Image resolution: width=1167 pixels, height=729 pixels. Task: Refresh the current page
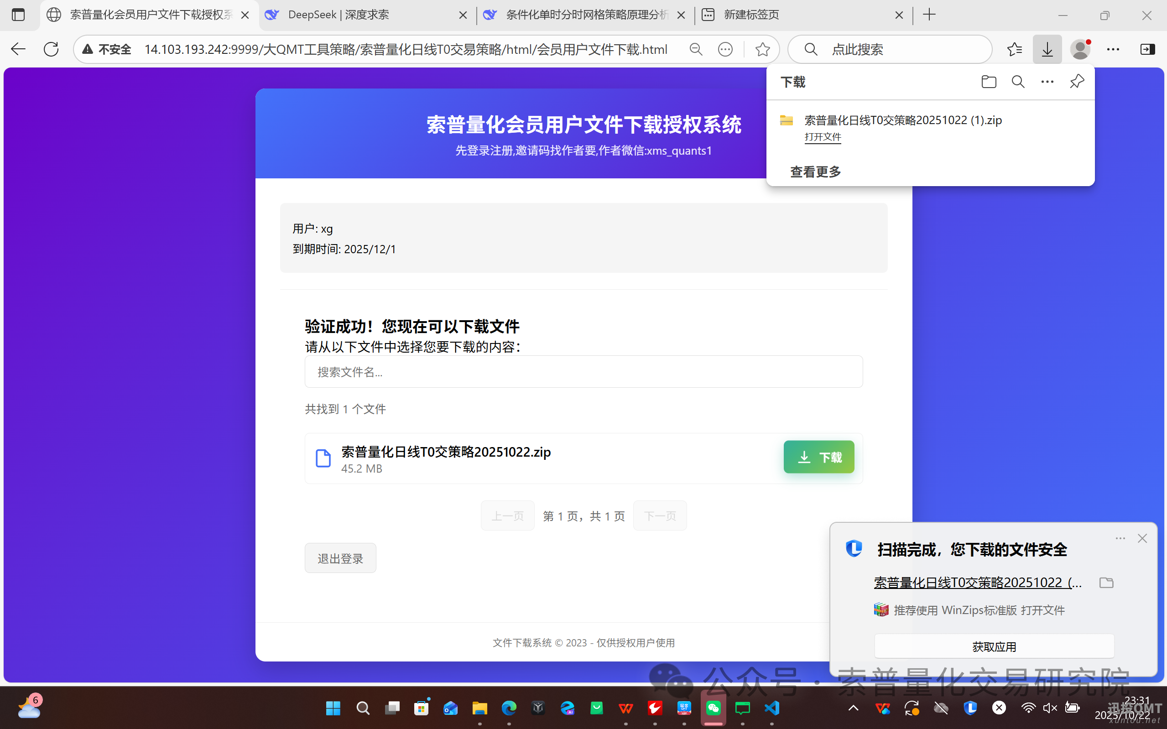pyautogui.click(x=51, y=49)
